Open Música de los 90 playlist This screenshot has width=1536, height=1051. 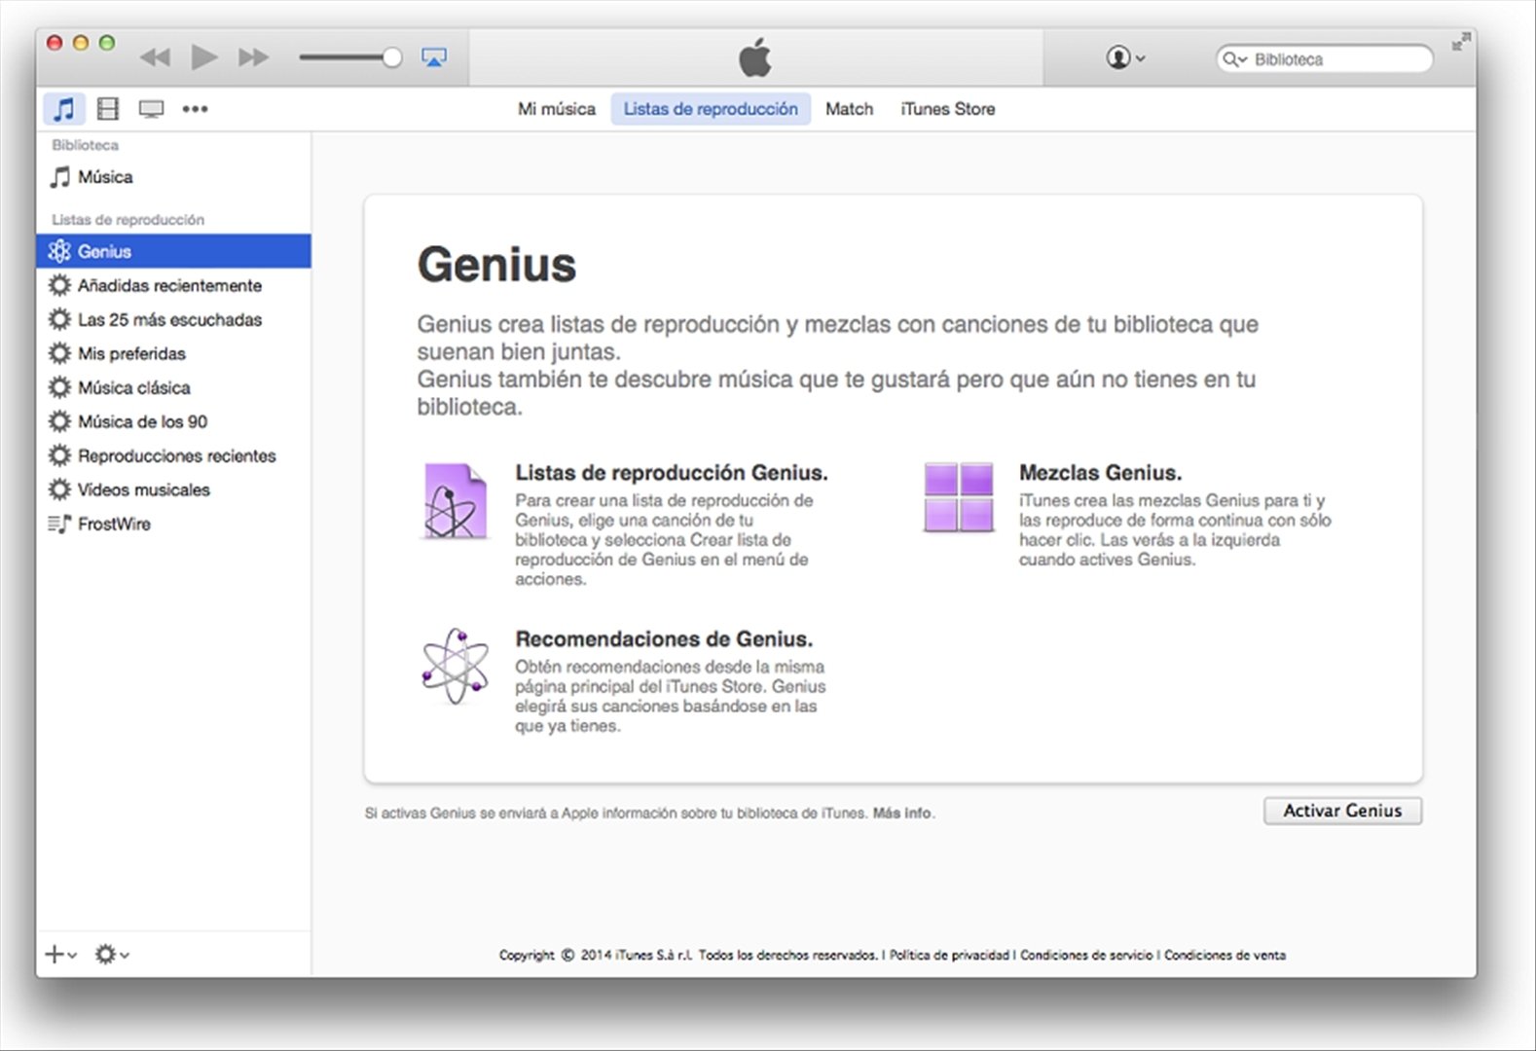(174, 421)
